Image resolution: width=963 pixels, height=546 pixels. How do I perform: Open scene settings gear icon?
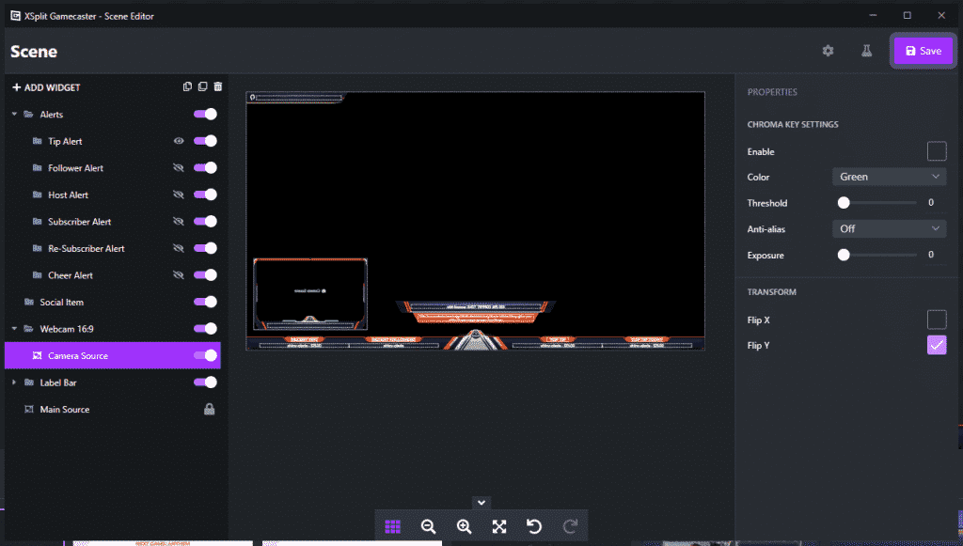pyautogui.click(x=828, y=51)
